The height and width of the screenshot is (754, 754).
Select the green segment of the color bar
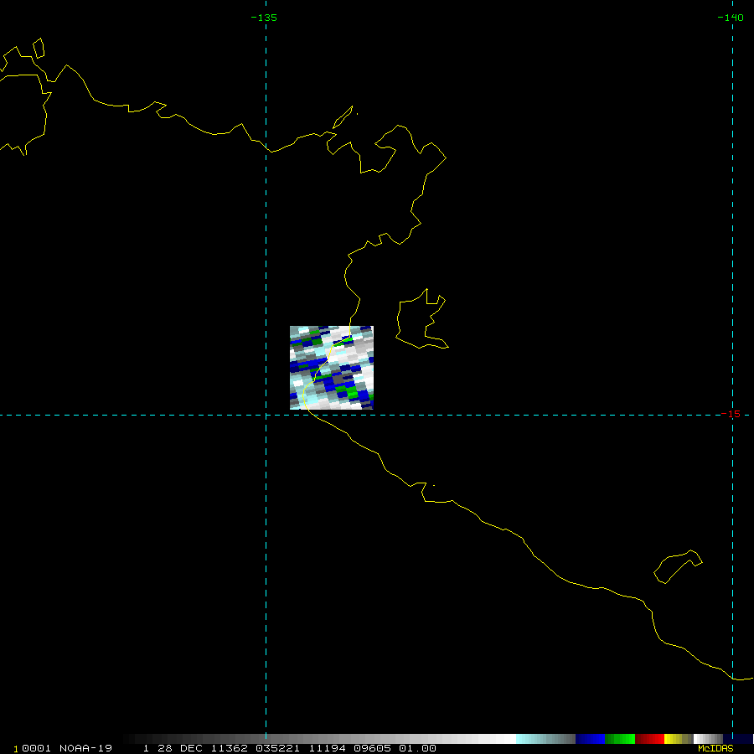(x=620, y=739)
